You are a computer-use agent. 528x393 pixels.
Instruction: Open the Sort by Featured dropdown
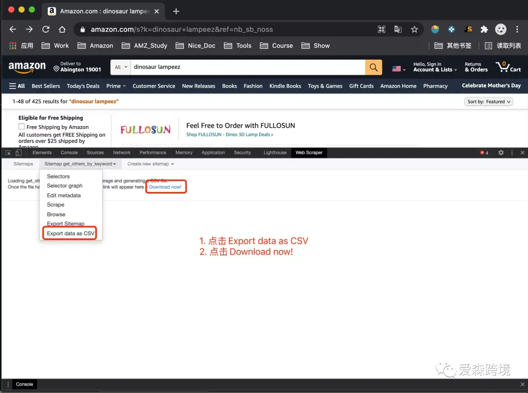[488, 102]
